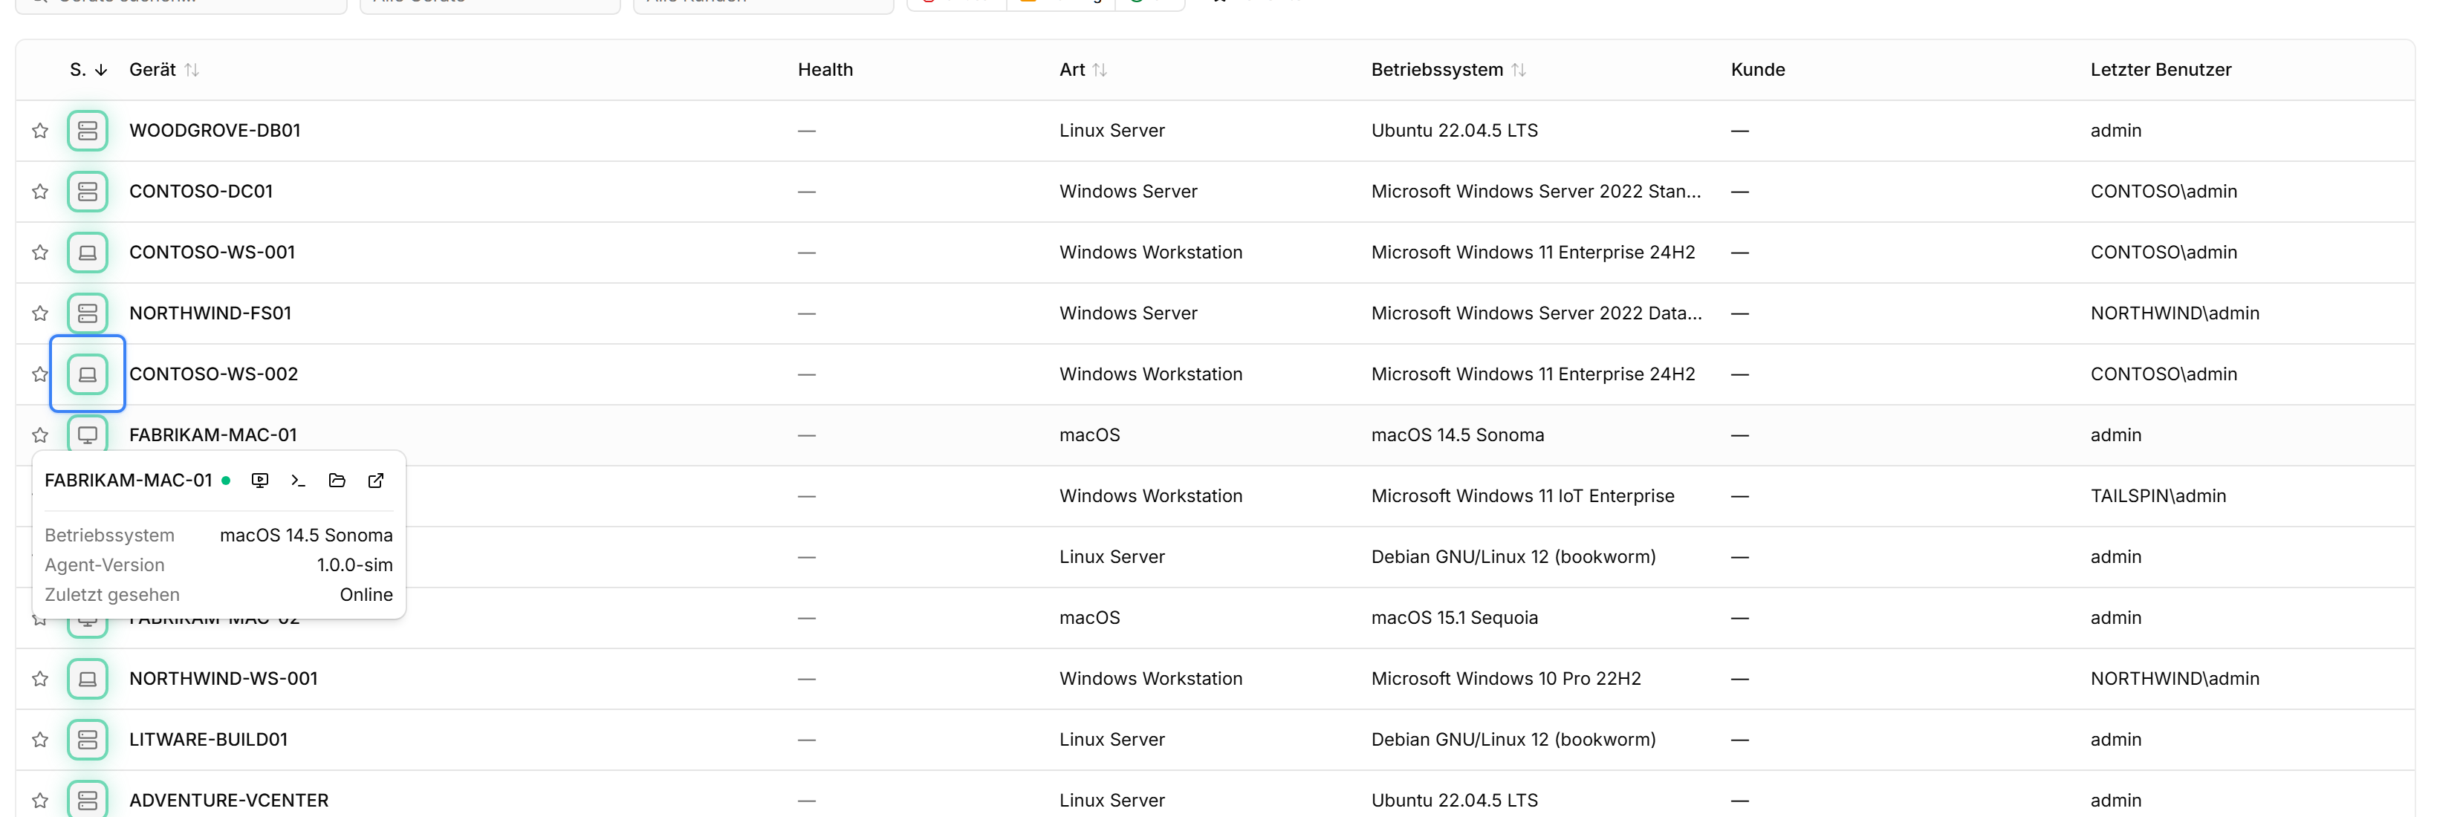Click 'macOS 14.5 Sonoma' value in popup

click(x=307, y=536)
